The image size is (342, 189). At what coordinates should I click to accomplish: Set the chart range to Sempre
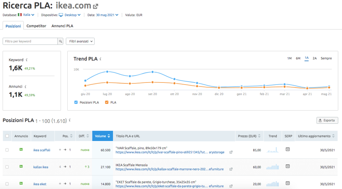coord(326,58)
